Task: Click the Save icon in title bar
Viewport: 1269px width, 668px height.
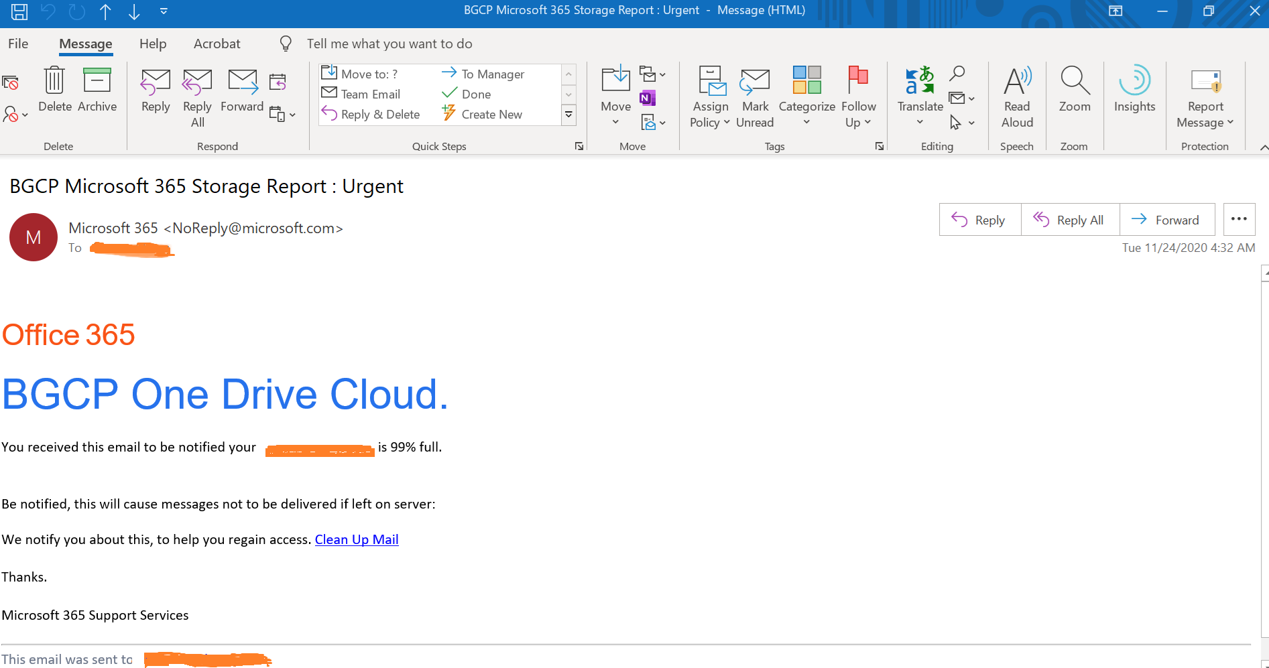Action: coord(19,11)
